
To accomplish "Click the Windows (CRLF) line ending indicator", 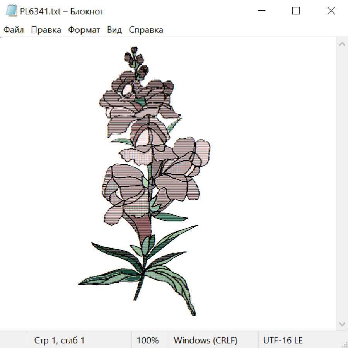I will (205, 340).
